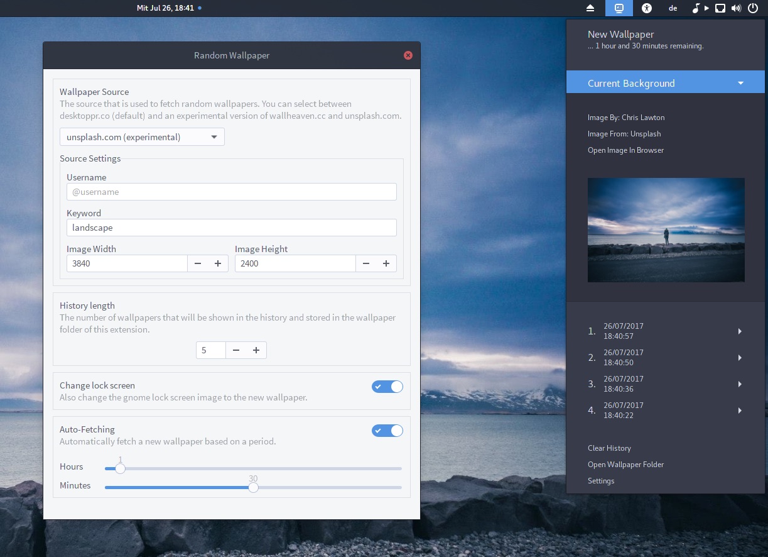
Task: Click Open Image In Browser
Action: click(625, 150)
